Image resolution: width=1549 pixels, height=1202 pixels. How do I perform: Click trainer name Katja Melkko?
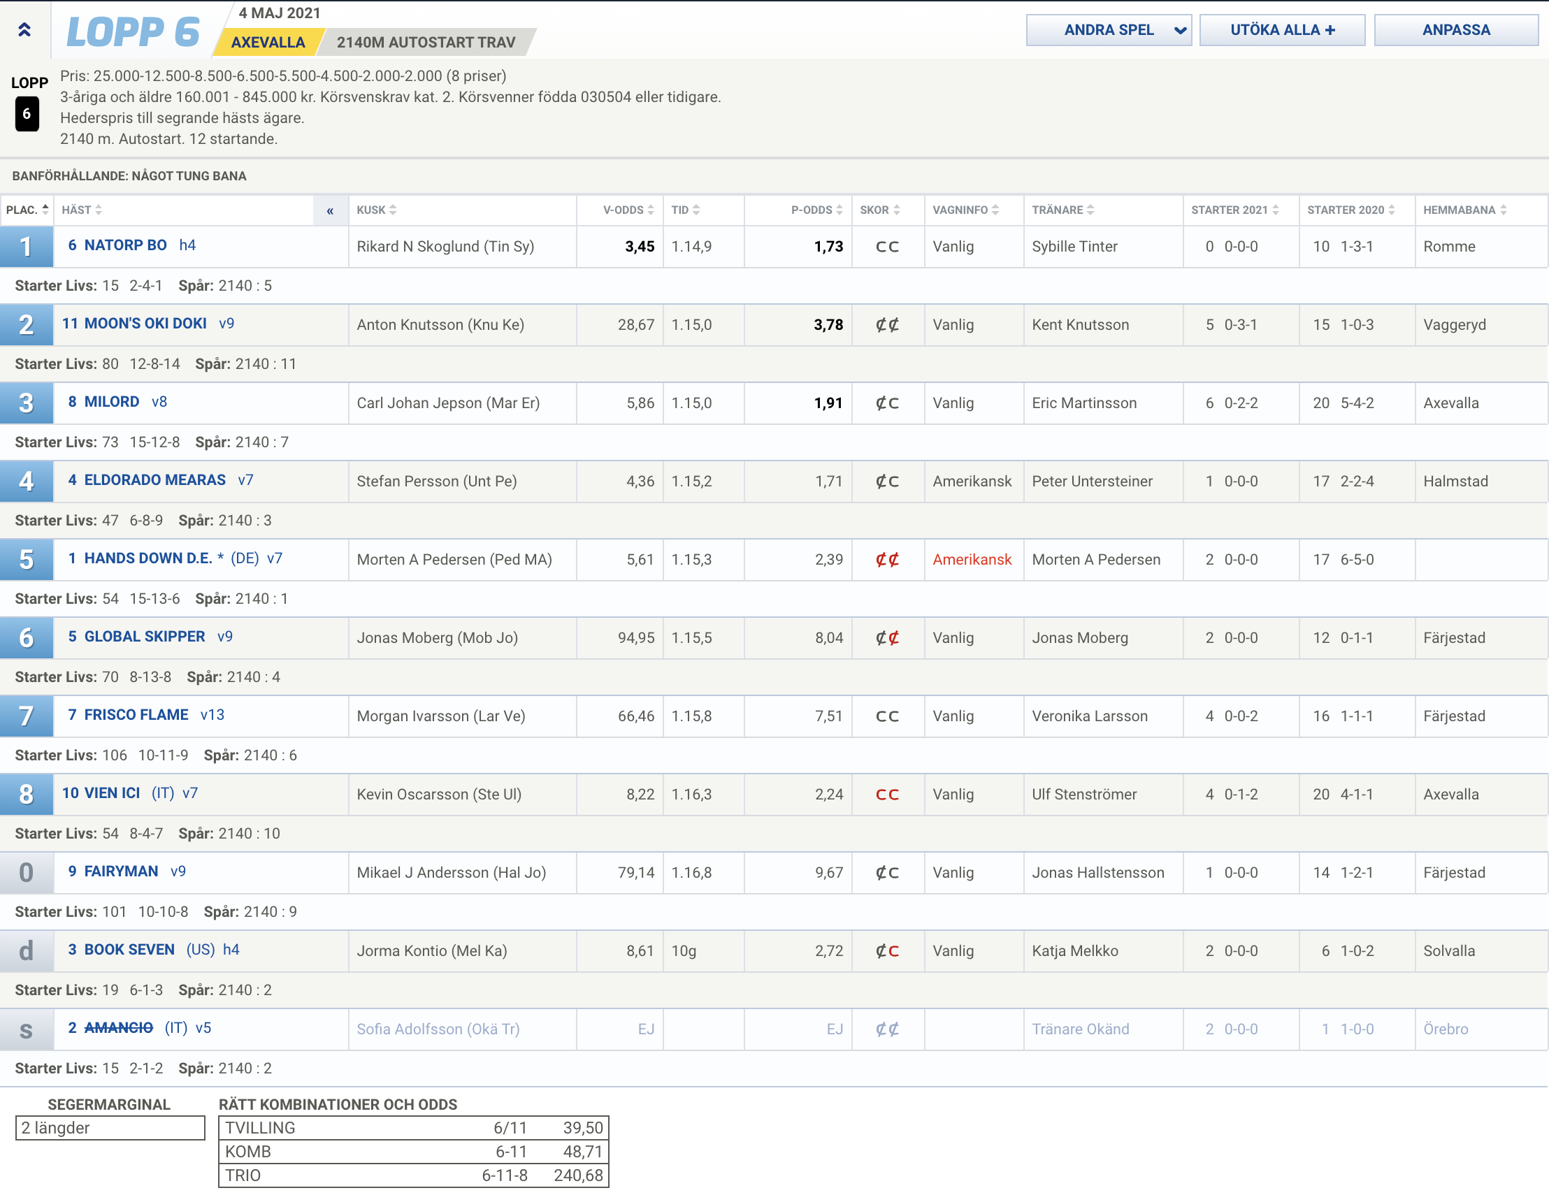[x=1074, y=951]
